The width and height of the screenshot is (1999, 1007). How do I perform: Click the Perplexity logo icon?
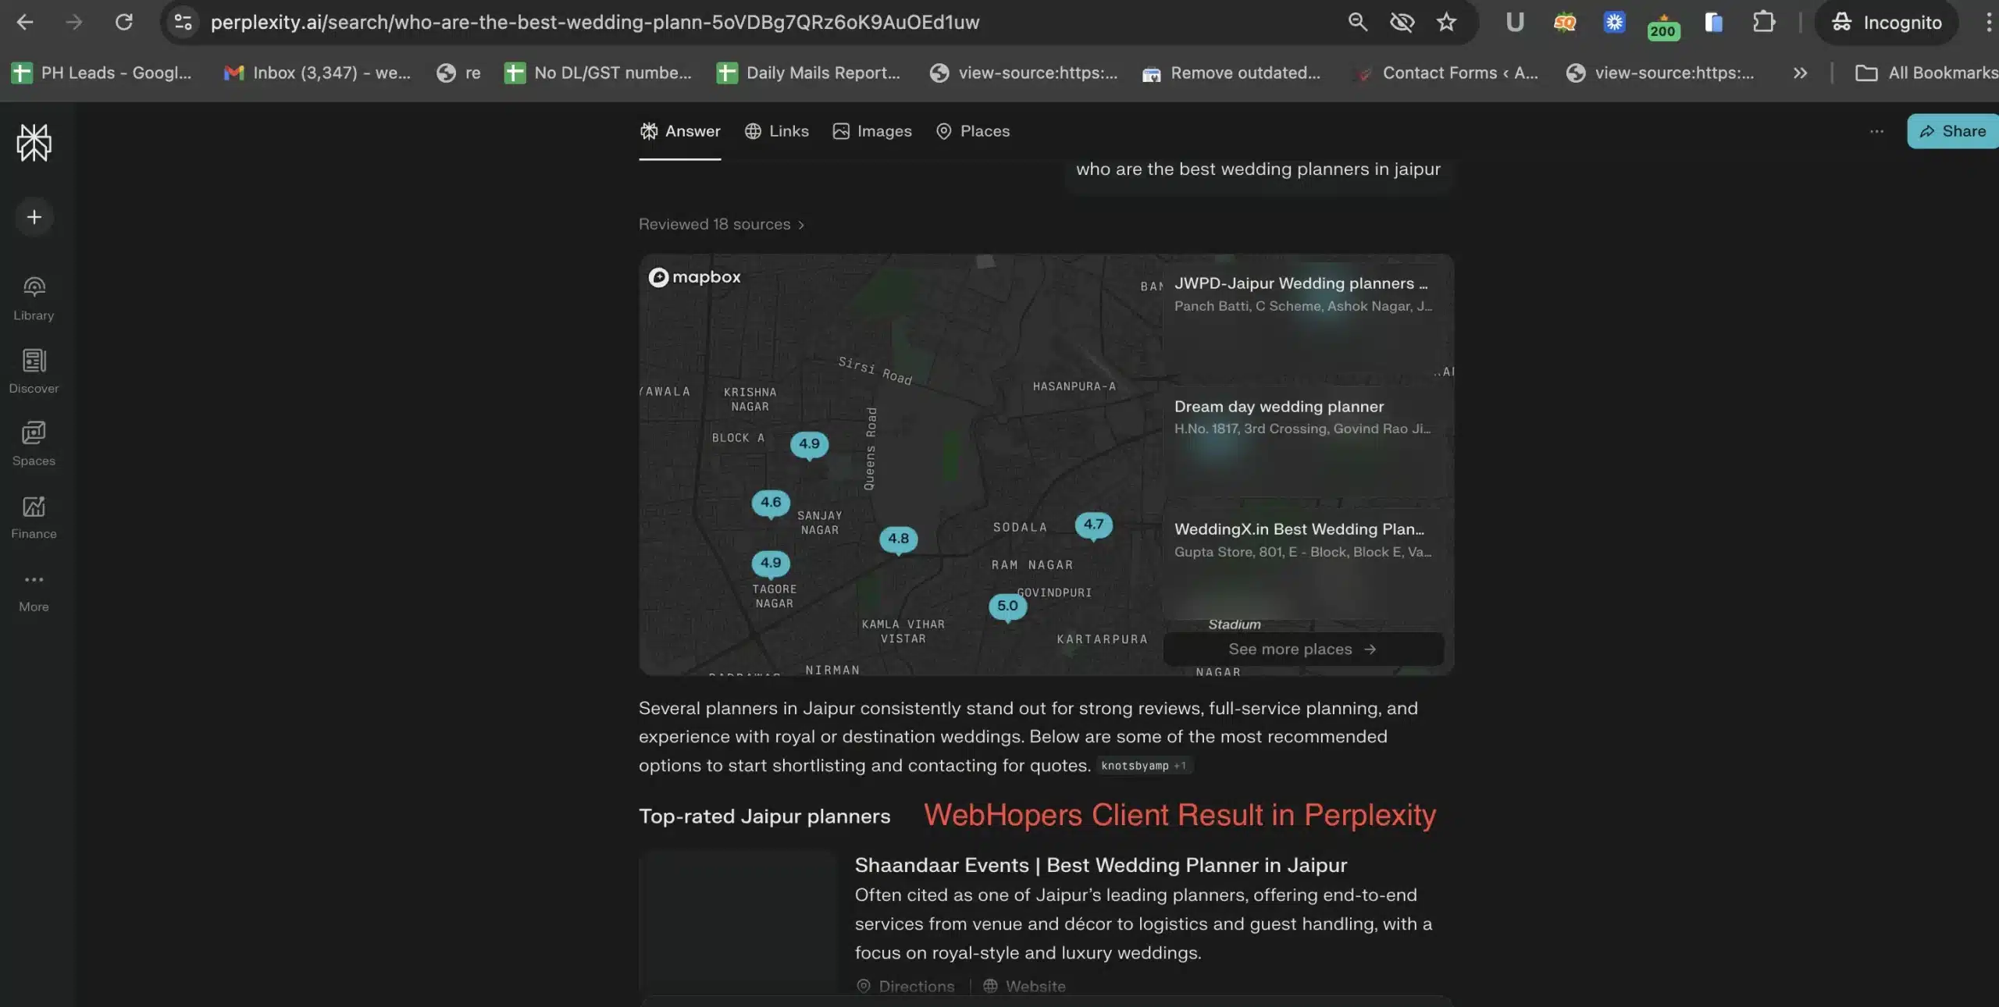click(x=34, y=143)
